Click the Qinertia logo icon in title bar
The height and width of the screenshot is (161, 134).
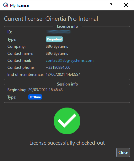(x=6, y=5)
